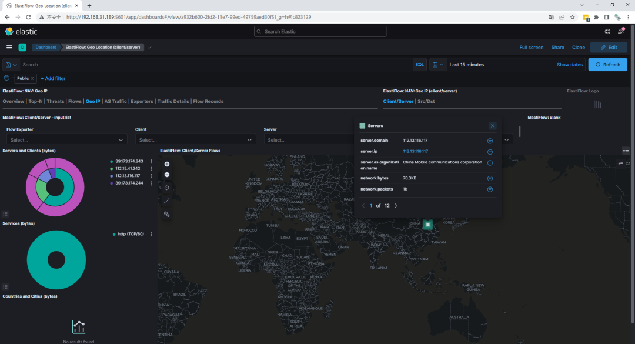Toggle legend for Servers and Clients chart
This screenshot has width=635, height=344.
pos(5,214)
